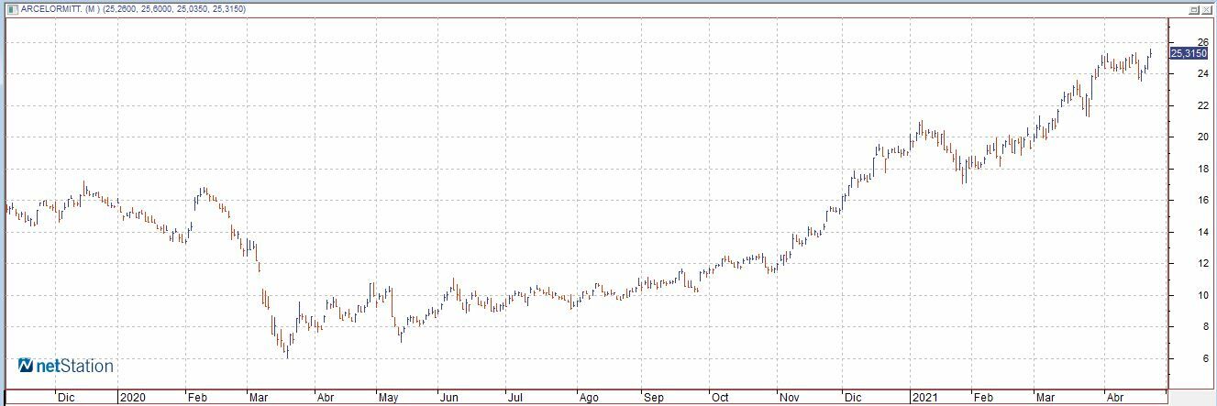The image size is (1217, 406).
Task: Select the highlighted 25,3150 current price label
Action: coord(1189,54)
